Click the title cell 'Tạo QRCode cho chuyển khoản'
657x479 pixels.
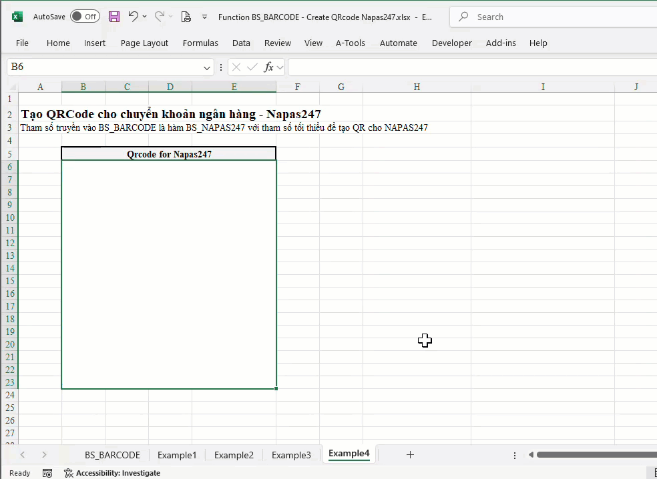(x=171, y=114)
